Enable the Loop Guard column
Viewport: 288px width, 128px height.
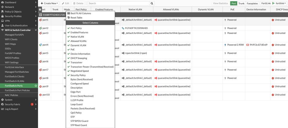76,104
